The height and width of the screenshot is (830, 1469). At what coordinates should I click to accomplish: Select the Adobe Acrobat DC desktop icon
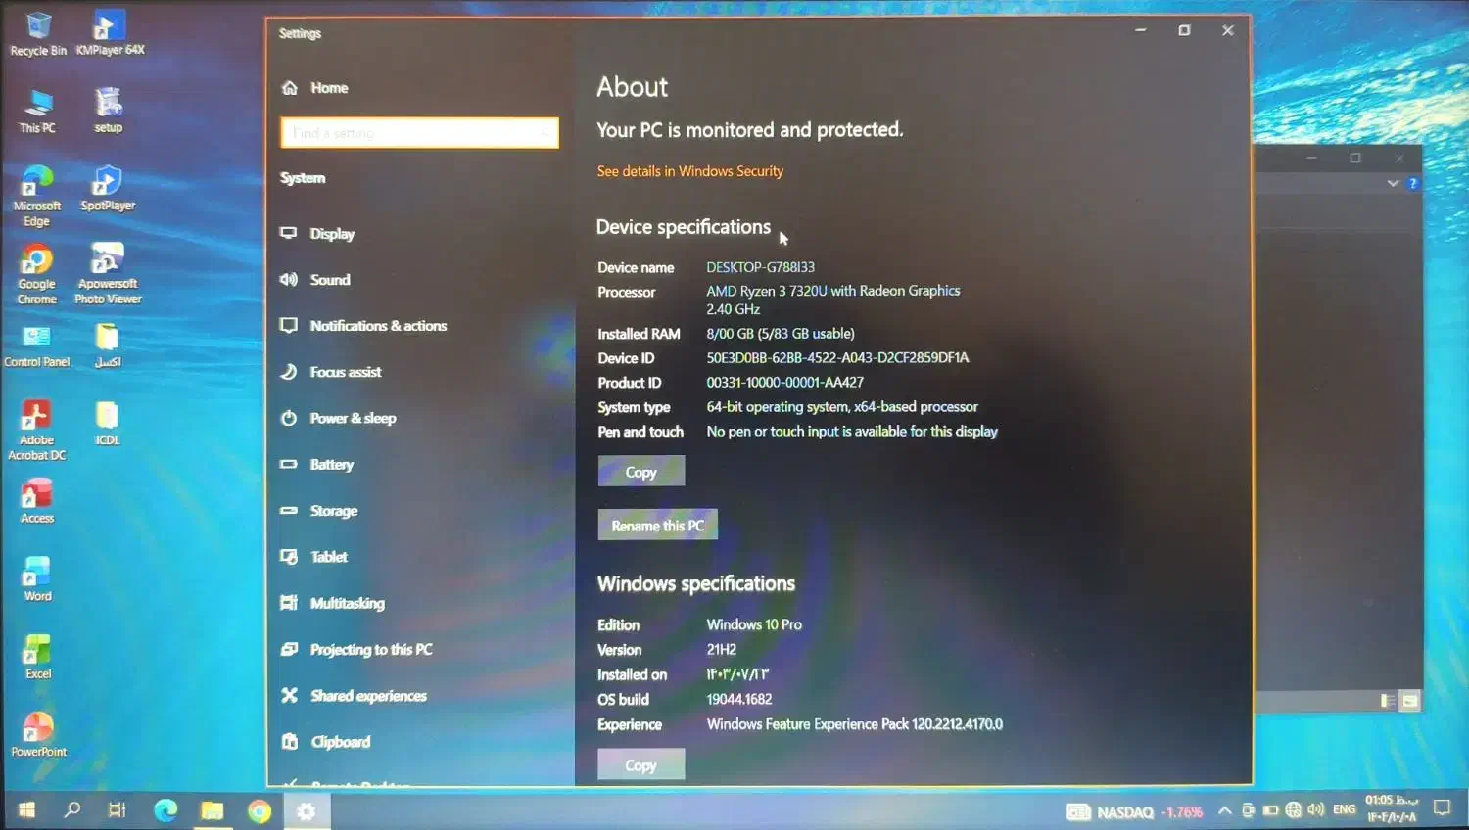(36, 431)
